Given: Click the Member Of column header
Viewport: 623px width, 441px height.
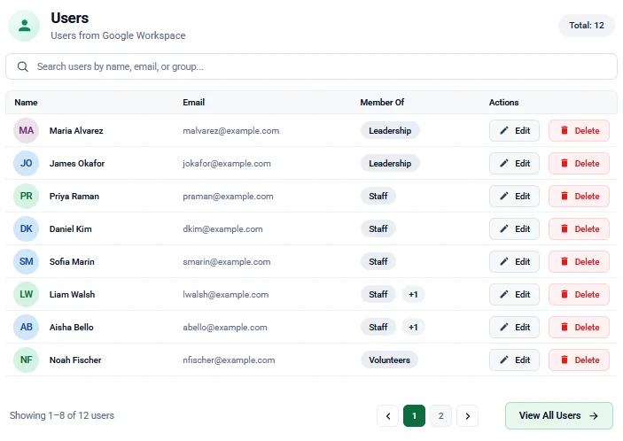Looking at the screenshot, I should coord(382,103).
